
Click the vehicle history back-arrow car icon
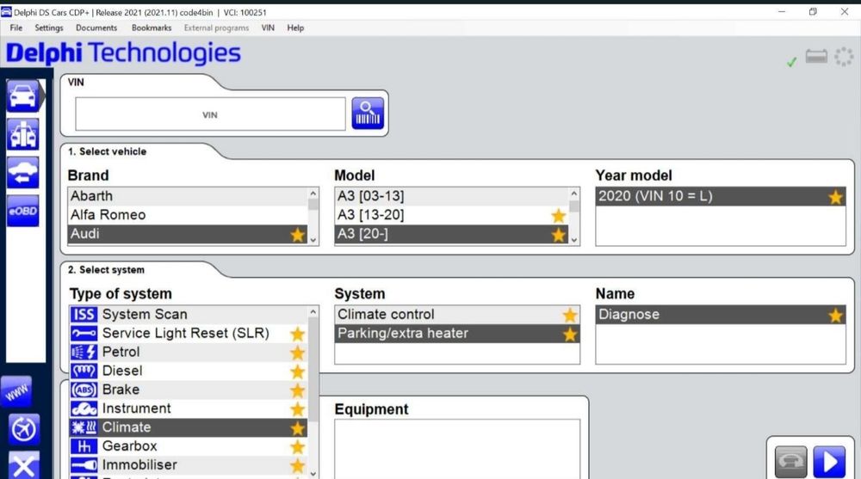pos(22,172)
